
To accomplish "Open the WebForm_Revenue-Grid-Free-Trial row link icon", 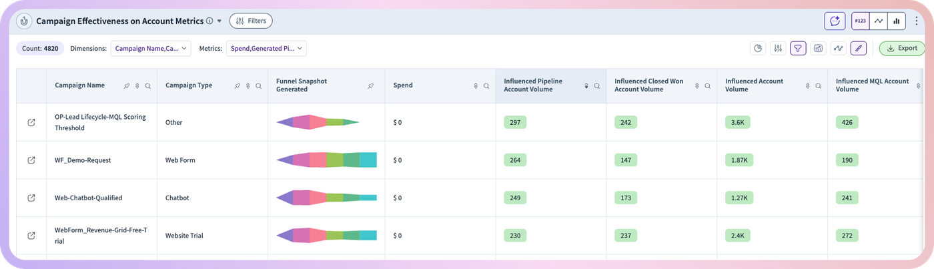I will (x=31, y=236).
